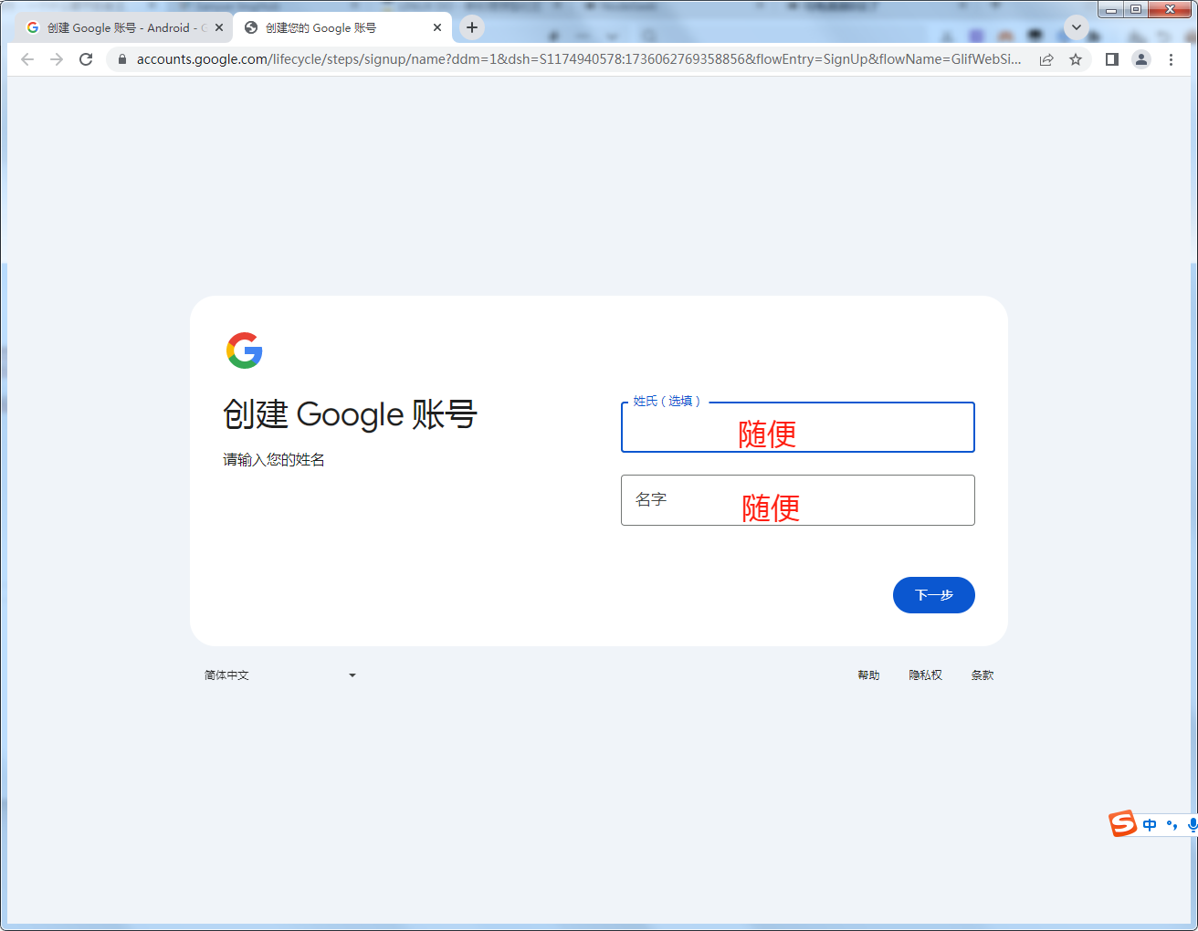Open a new tab with the plus button
Image resolution: width=1198 pixels, height=931 pixels.
pyautogui.click(x=472, y=27)
